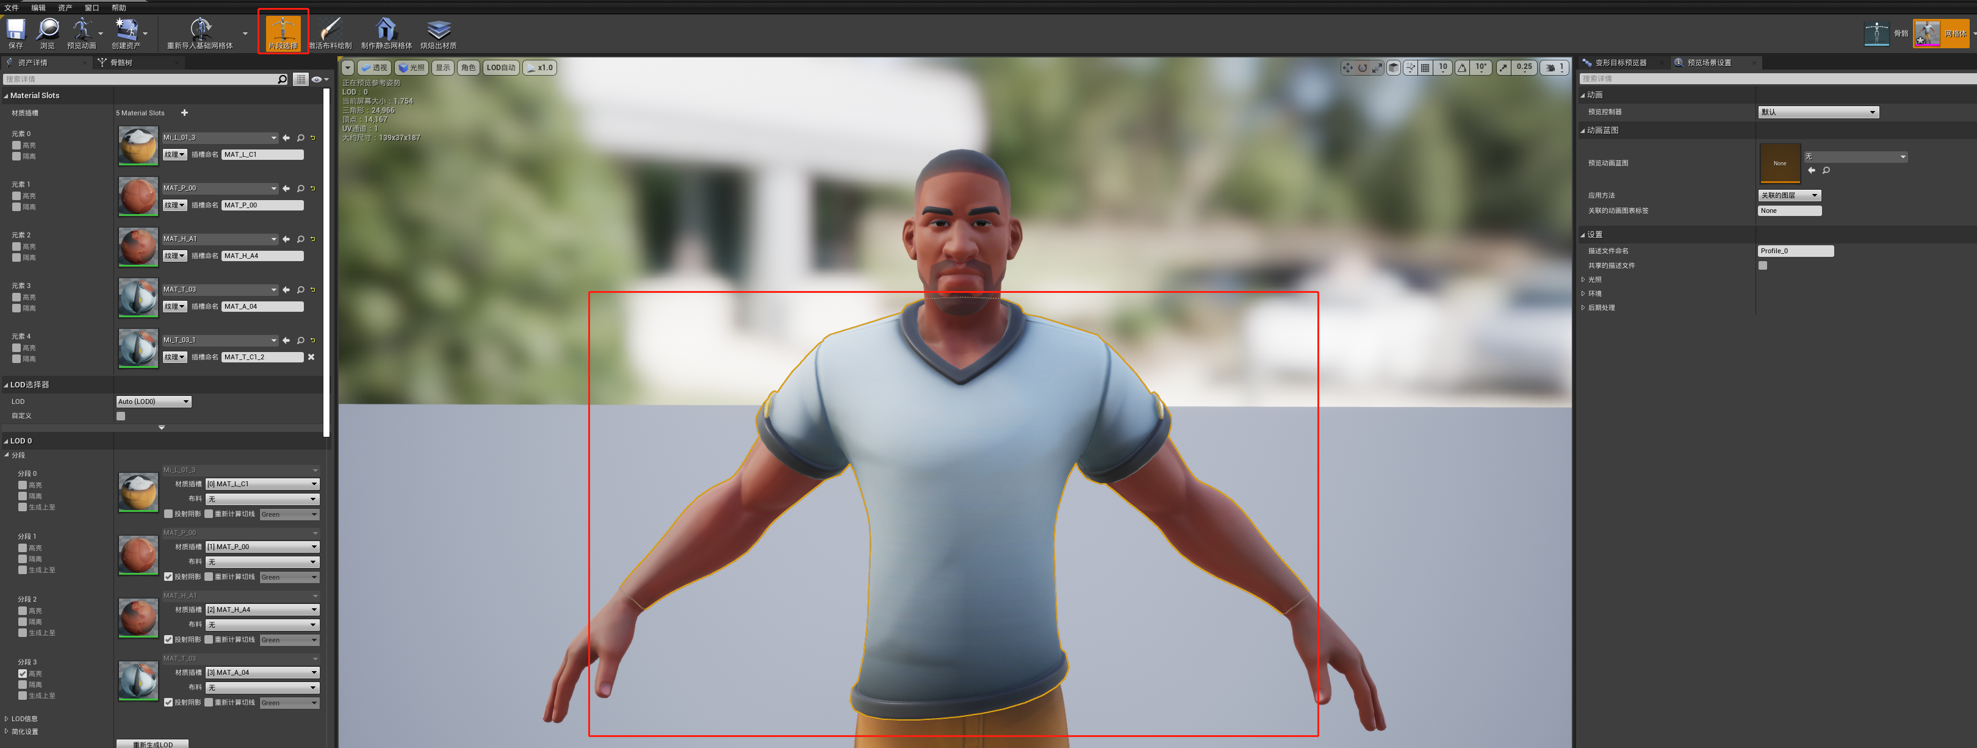Click 重新生成LOD button
This screenshot has width=1977, height=748.
click(x=153, y=743)
